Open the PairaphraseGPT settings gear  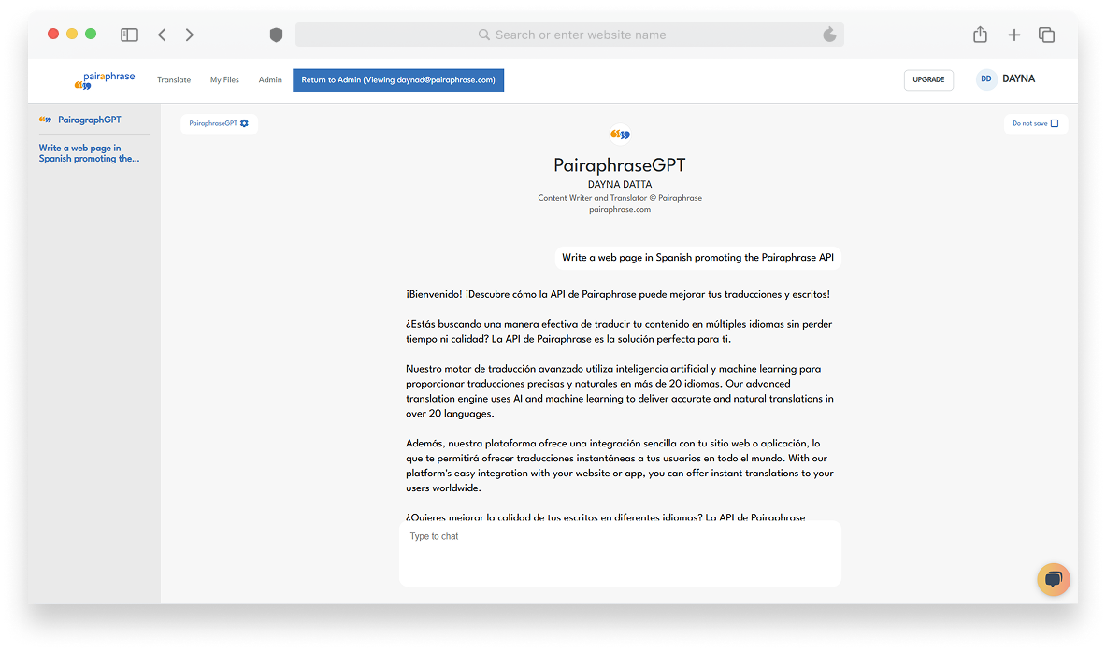coord(244,123)
